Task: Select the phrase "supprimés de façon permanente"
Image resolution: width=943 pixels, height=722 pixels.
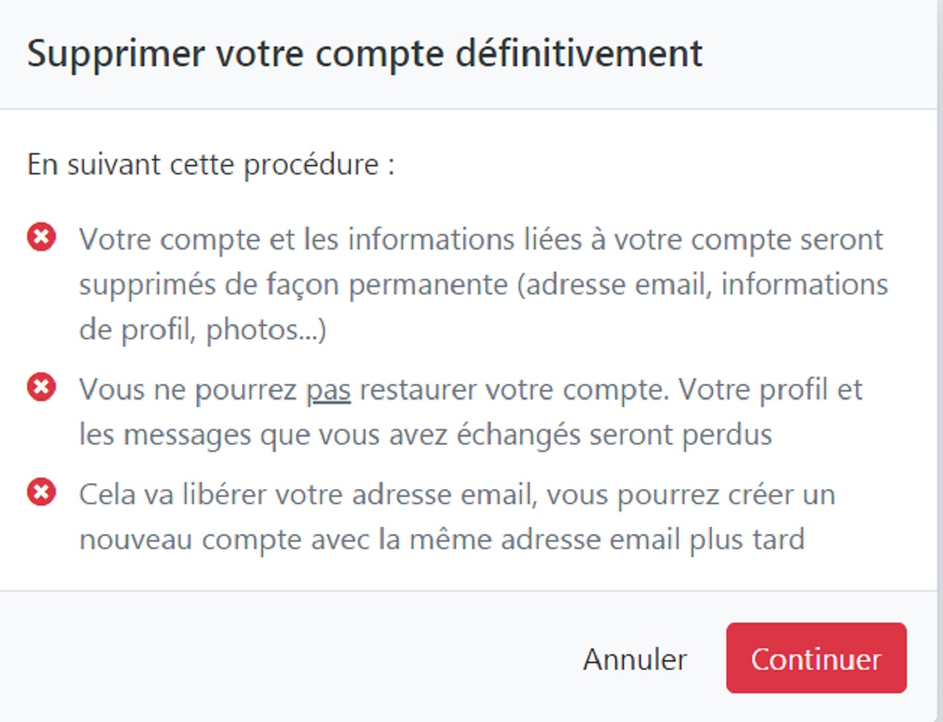Action: 293,285
